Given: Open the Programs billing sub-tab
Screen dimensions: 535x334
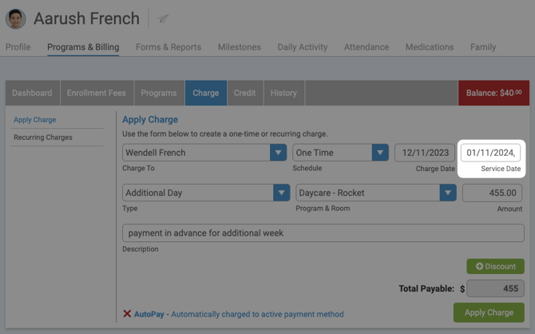Looking at the screenshot, I should (159, 93).
